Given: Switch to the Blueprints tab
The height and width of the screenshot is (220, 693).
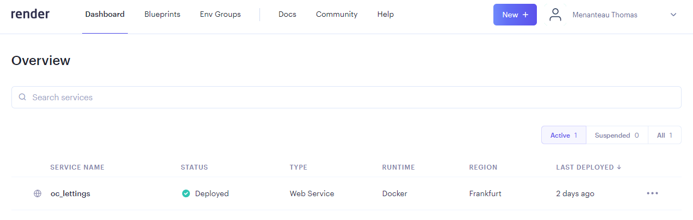Looking at the screenshot, I should pyautogui.click(x=162, y=15).
